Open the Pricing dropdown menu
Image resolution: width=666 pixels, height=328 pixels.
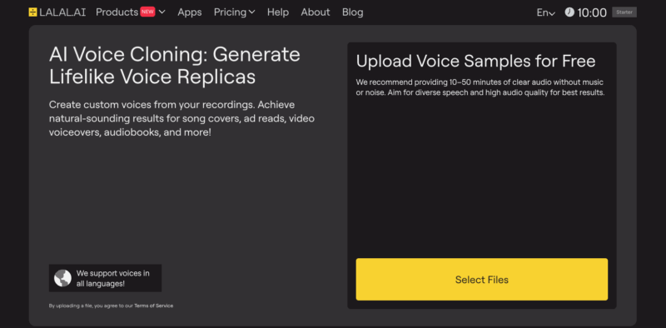(235, 12)
